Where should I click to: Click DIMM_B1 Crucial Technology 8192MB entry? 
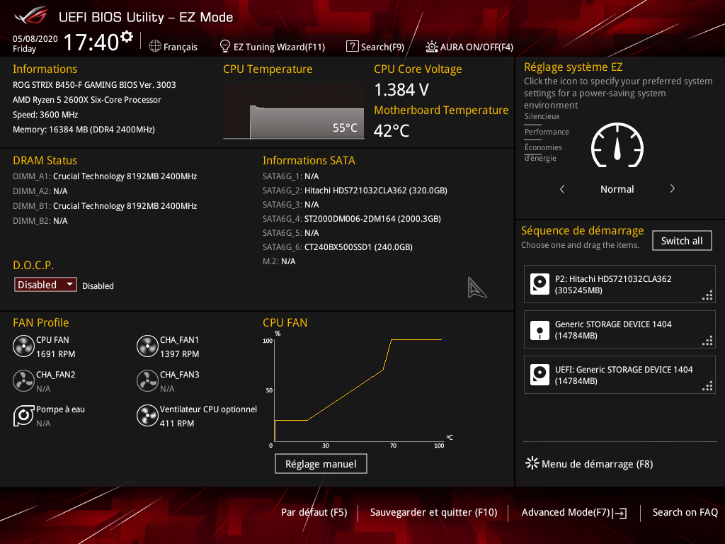pos(105,206)
